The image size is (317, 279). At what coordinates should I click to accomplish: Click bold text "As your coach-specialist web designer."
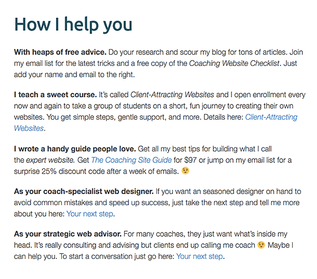[83, 191]
